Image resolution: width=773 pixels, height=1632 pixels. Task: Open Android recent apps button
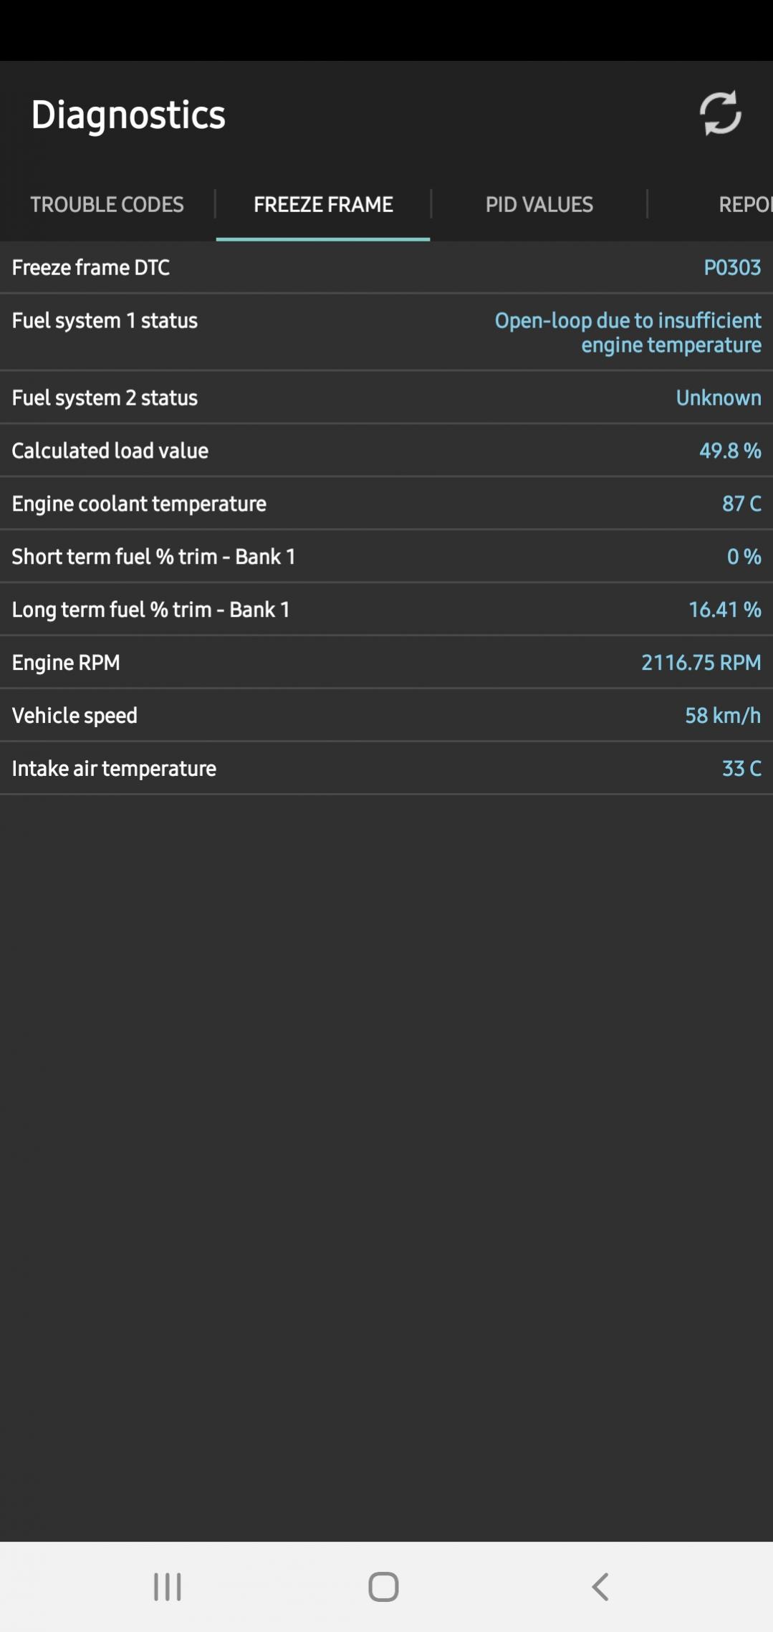[168, 1586]
